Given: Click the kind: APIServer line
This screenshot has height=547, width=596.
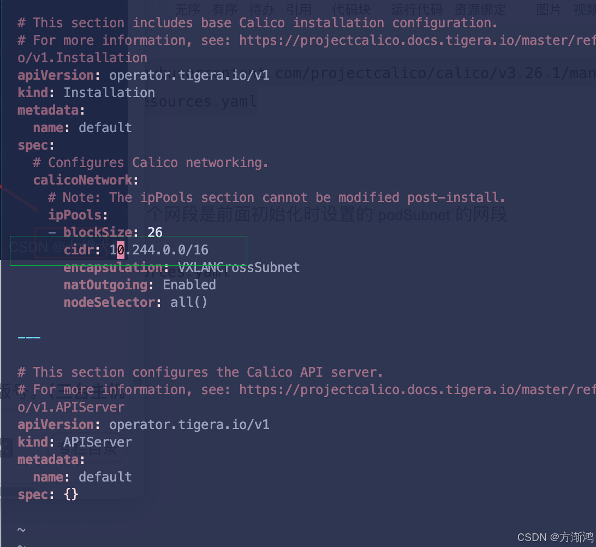Looking at the screenshot, I should pos(75,442).
